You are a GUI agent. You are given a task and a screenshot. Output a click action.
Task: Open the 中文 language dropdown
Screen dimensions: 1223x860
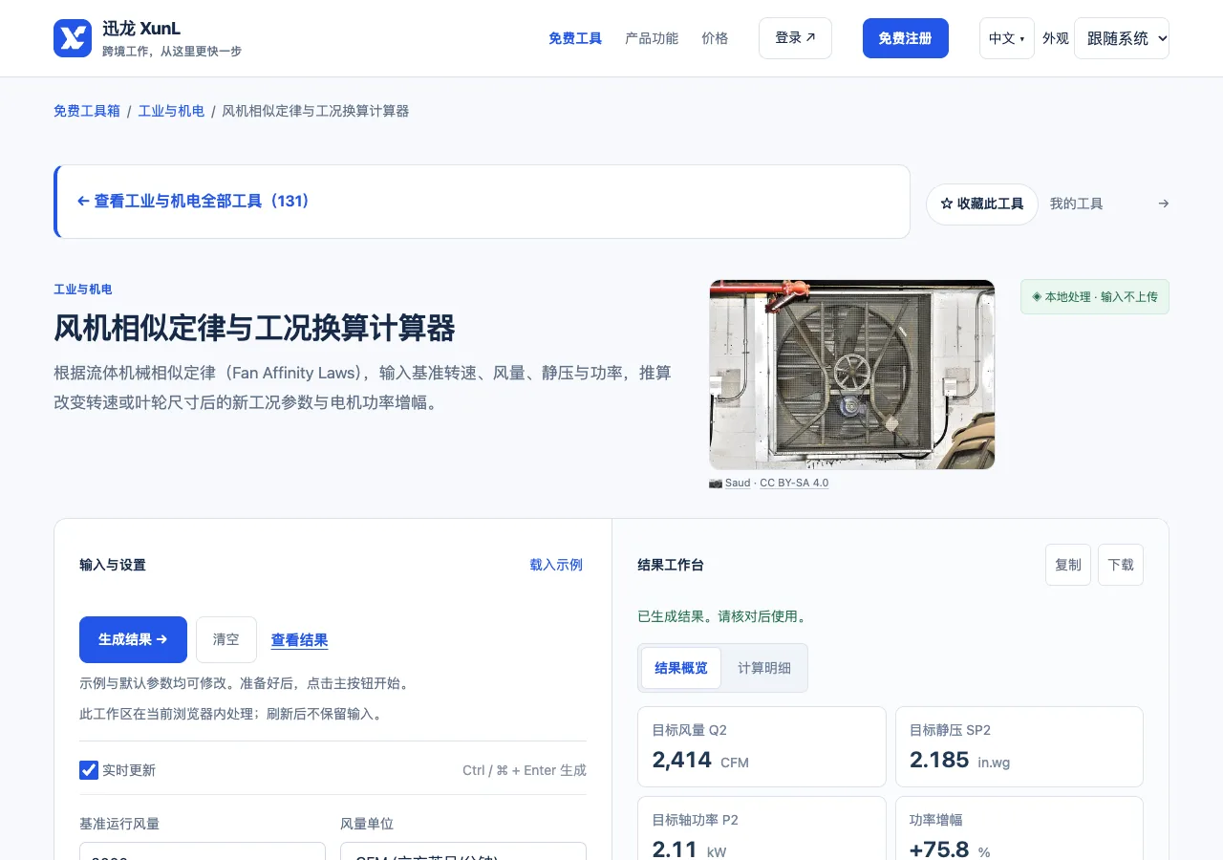click(1007, 38)
